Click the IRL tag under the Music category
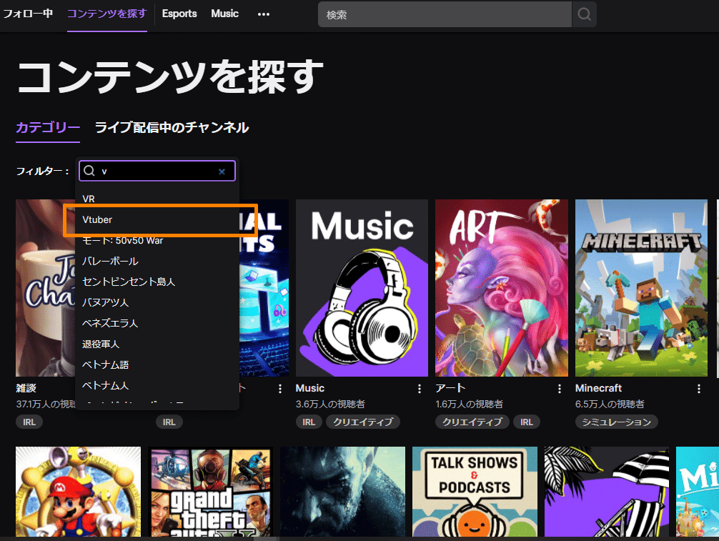This screenshot has height=541, width=719. [x=309, y=422]
